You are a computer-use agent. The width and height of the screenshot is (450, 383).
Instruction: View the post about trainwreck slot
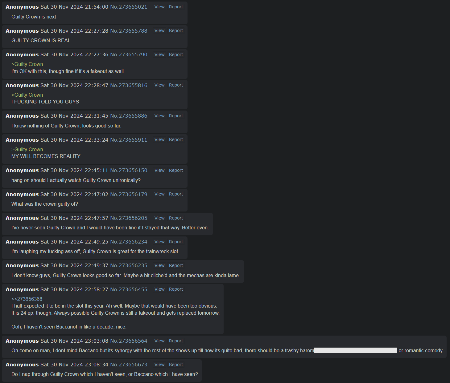coord(159,242)
